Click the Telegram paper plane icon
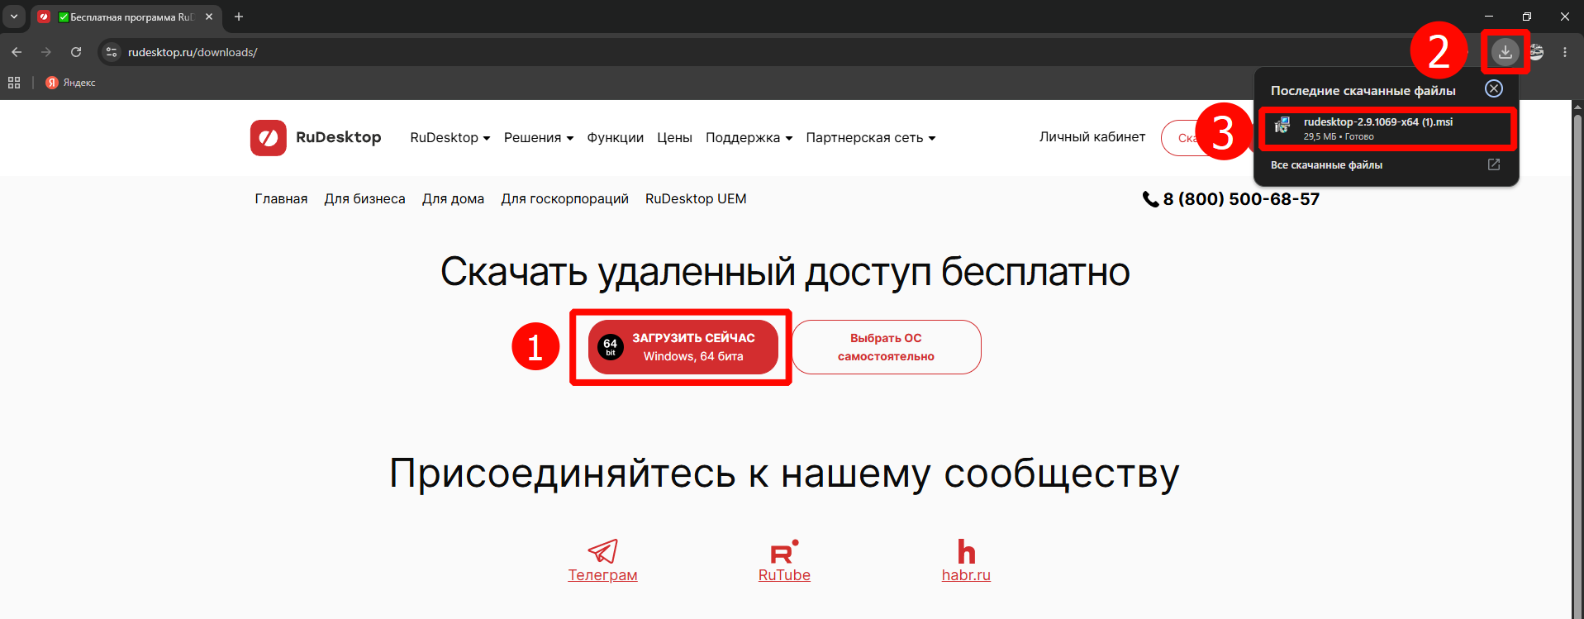Viewport: 1584px width, 619px height. click(603, 551)
